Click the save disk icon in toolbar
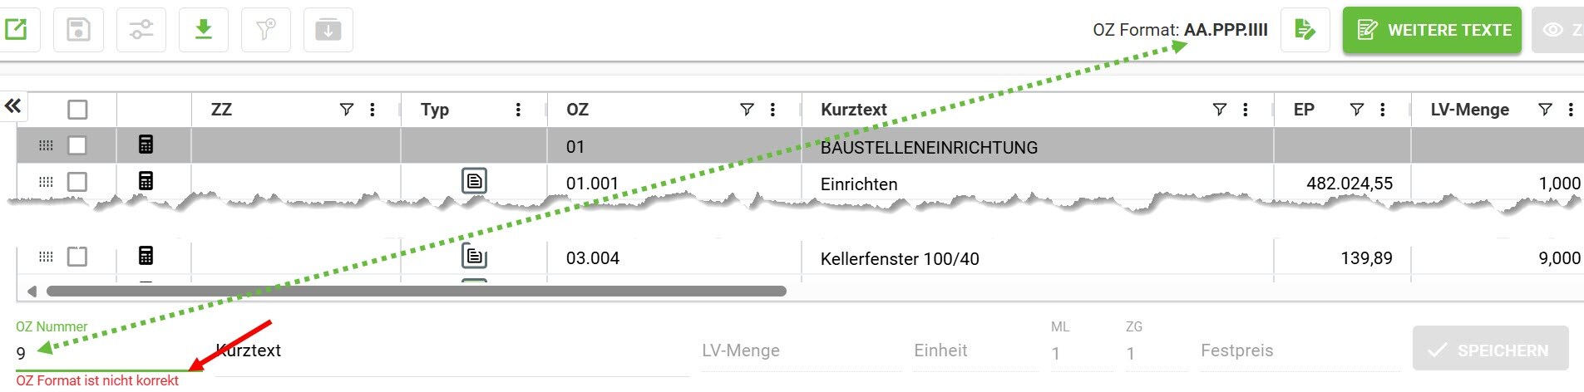1584x392 pixels. (x=78, y=30)
